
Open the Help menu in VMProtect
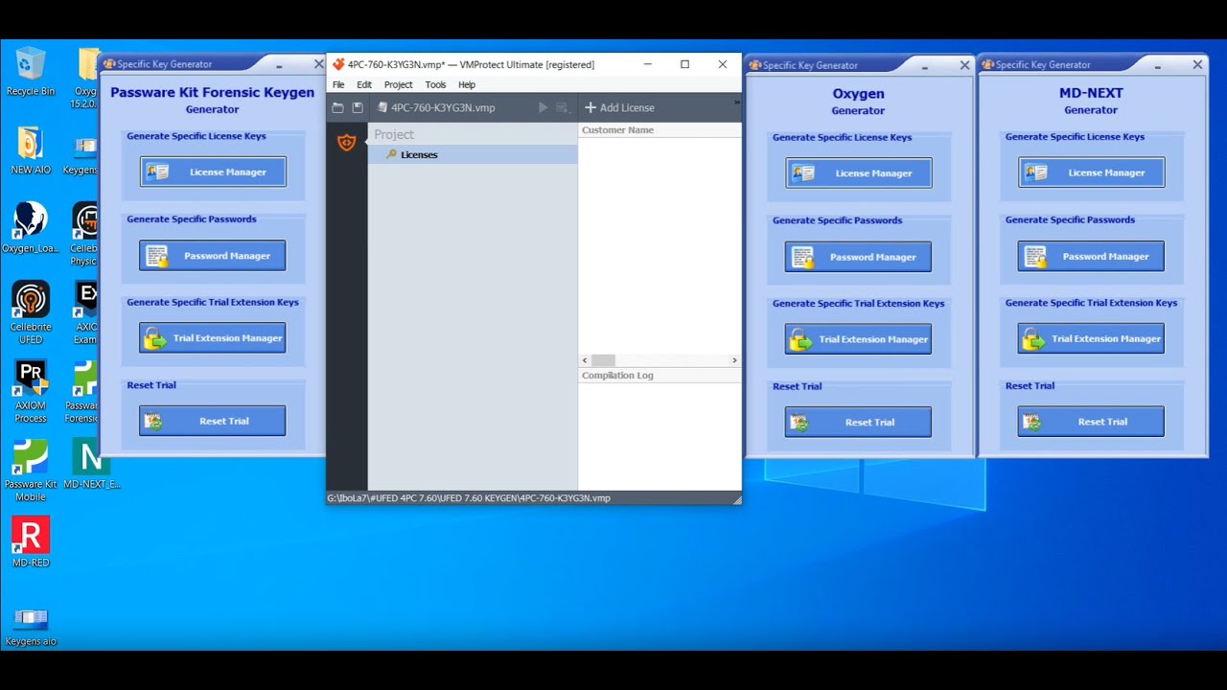pos(467,84)
